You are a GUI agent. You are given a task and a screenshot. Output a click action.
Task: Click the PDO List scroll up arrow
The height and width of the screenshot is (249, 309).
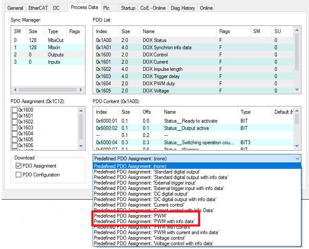click(297, 30)
